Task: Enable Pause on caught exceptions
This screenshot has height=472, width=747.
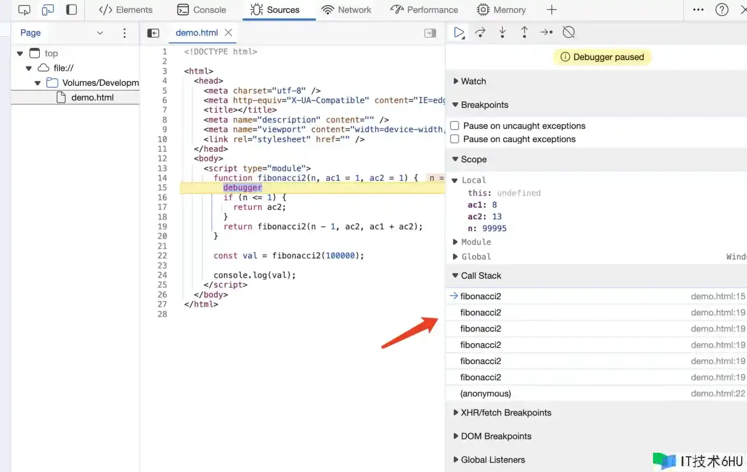Action: pos(455,139)
